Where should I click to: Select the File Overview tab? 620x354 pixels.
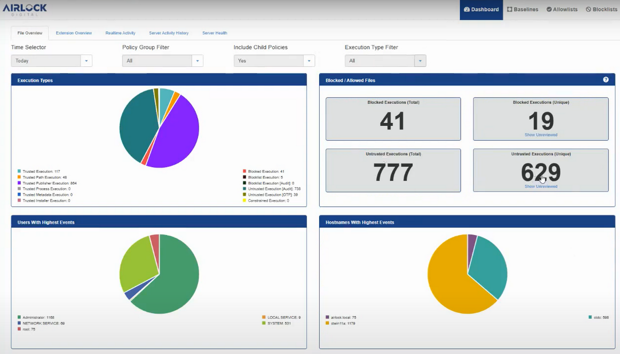tap(30, 33)
